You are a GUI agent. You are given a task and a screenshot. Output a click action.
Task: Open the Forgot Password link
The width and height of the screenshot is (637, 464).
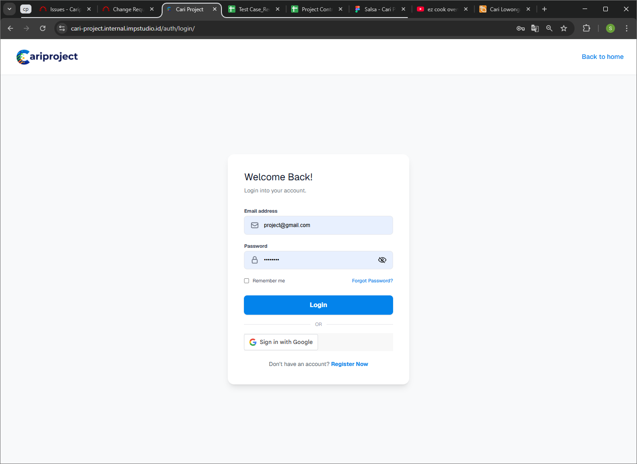[372, 281]
